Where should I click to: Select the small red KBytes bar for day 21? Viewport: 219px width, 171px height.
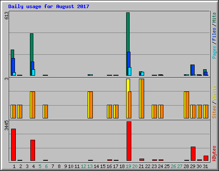(x=142, y=159)
